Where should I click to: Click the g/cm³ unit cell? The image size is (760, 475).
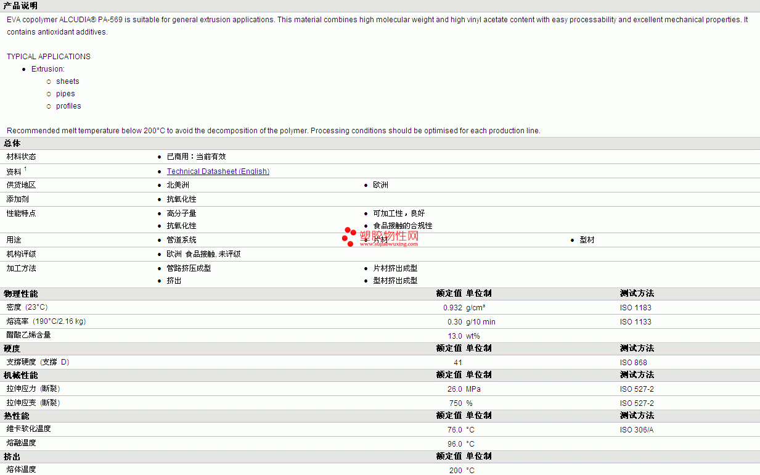[x=475, y=307]
